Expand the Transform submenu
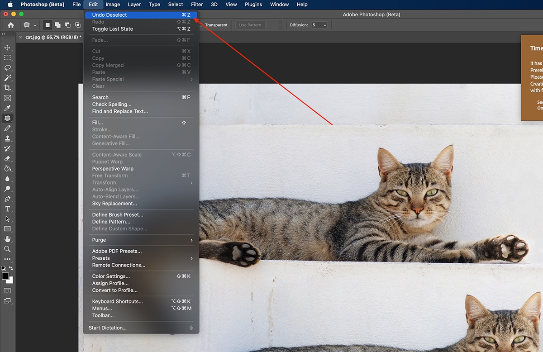 tap(141, 183)
